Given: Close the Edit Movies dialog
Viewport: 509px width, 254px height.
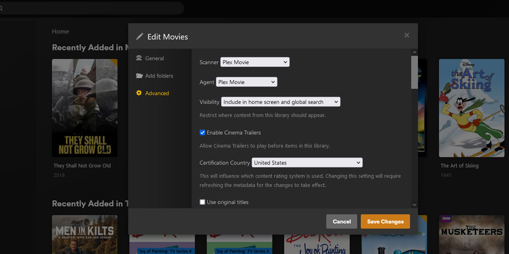Looking at the screenshot, I should click(407, 36).
